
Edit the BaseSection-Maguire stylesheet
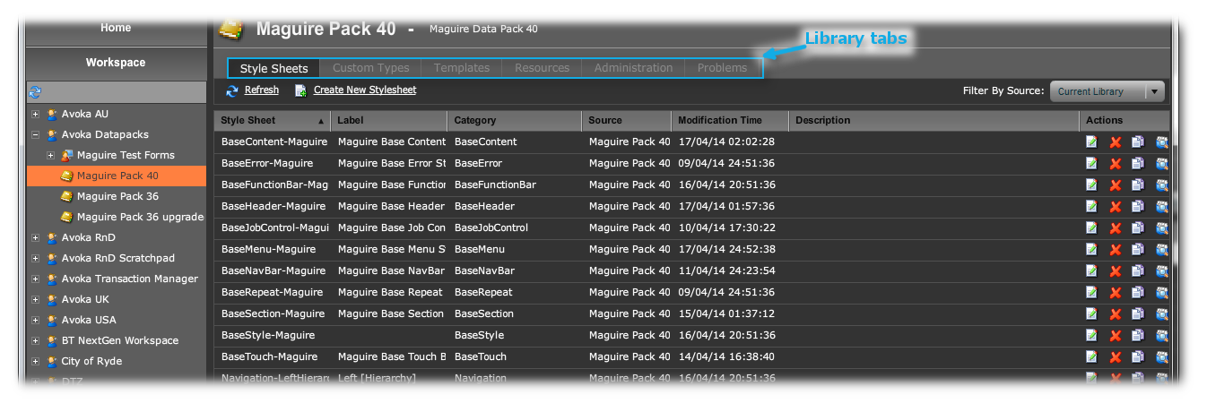click(x=1091, y=313)
